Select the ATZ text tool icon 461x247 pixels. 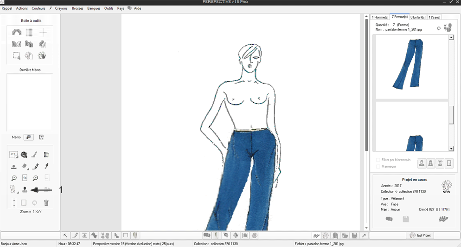point(13,155)
